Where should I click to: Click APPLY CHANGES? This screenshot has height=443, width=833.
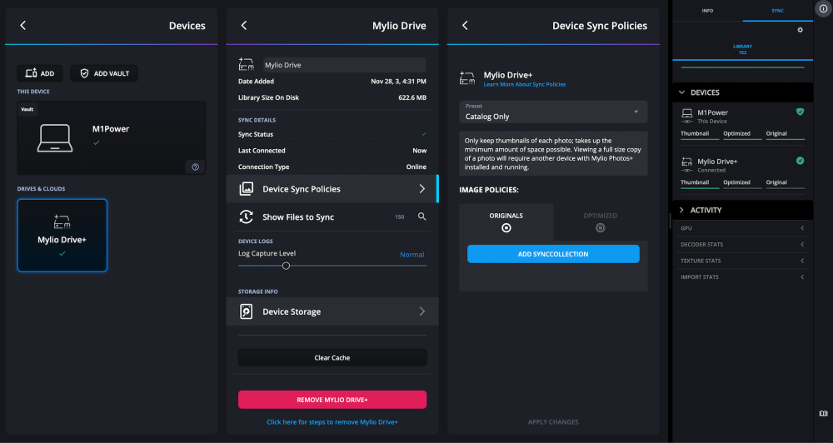tap(553, 421)
